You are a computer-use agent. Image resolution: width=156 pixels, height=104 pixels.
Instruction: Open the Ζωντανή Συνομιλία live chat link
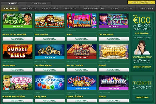[x=142, y=67]
